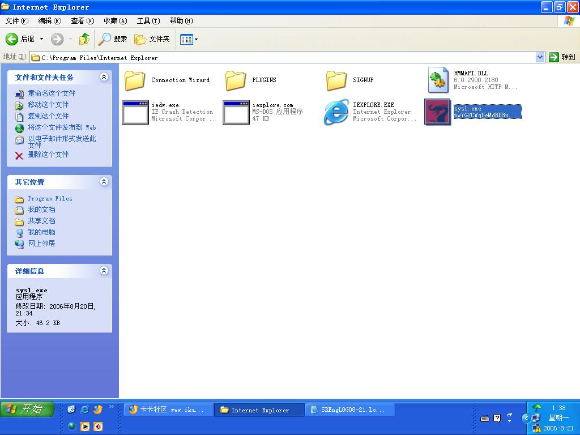Click the publish-to-Web globe task icon
Image resolution: width=580 pixels, height=435 pixels.
pyautogui.click(x=19, y=129)
